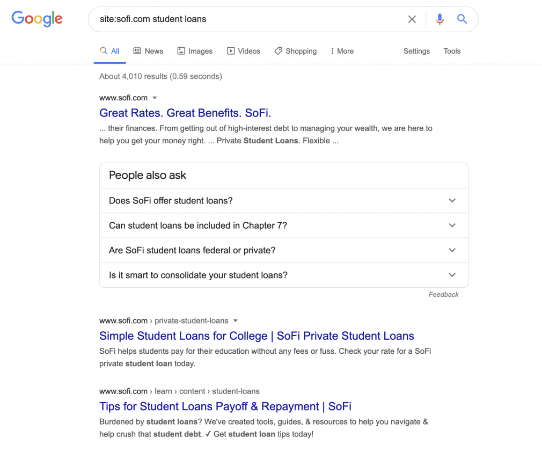Screen dimensions: 542x452
Task: Open the Videos tab
Action: coord(244,51)
